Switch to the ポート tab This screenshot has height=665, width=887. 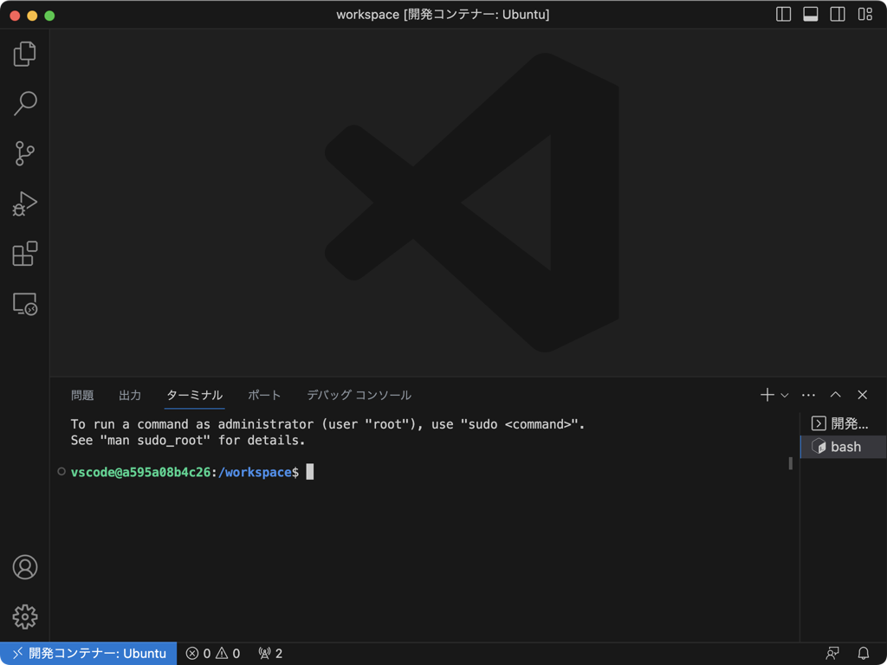264,395
